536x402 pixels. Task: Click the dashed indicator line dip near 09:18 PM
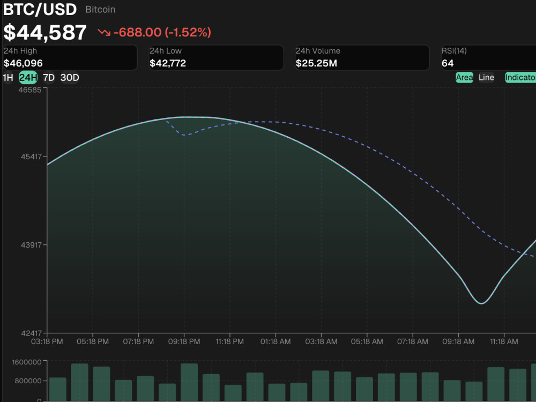pos(184,135)
